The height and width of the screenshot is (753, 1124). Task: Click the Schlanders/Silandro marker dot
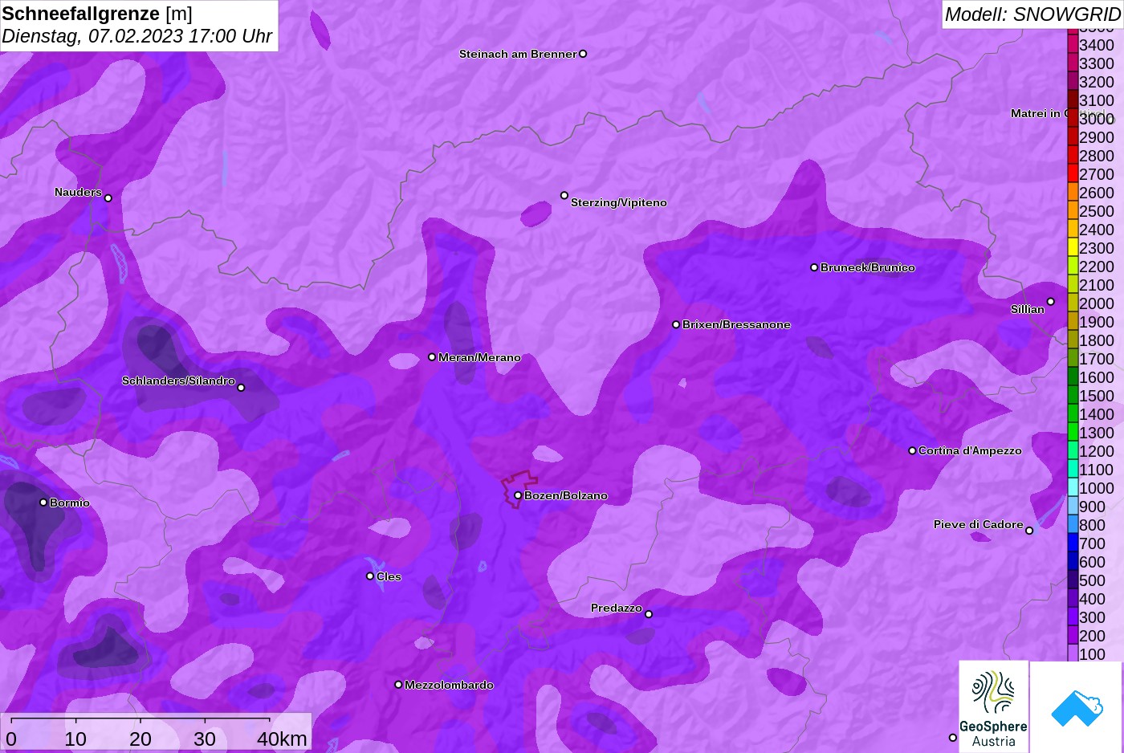241,388
